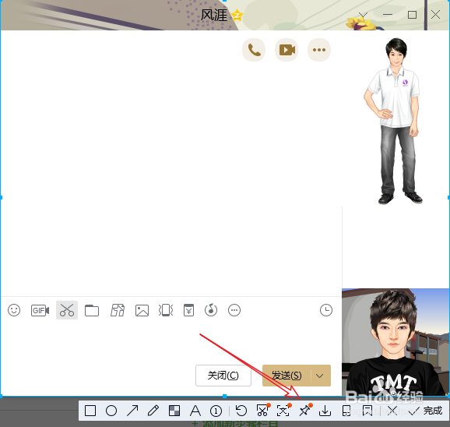Pin the screenshot to screen with the pin icon
The image size is (450, 427).
[x=304, y=411]
